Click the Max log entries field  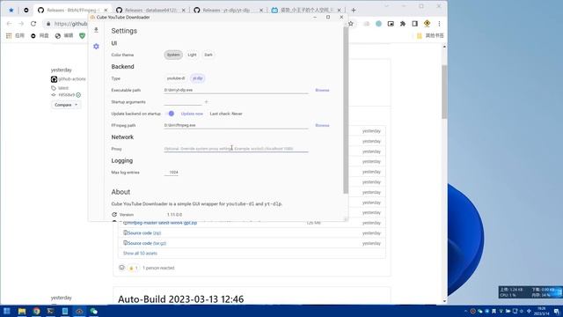click(172, 173)
